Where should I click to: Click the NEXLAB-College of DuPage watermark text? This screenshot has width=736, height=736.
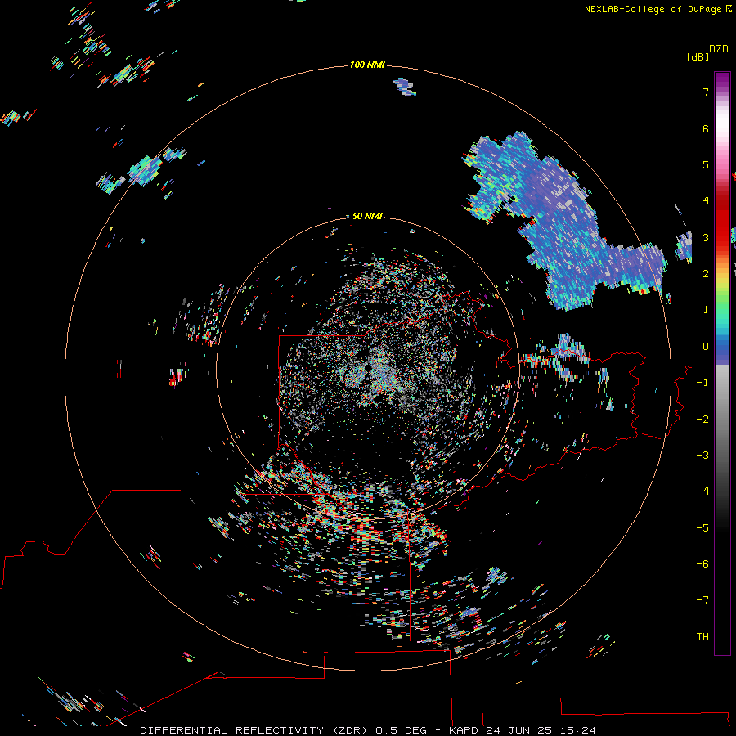click(x=653, y=9)
